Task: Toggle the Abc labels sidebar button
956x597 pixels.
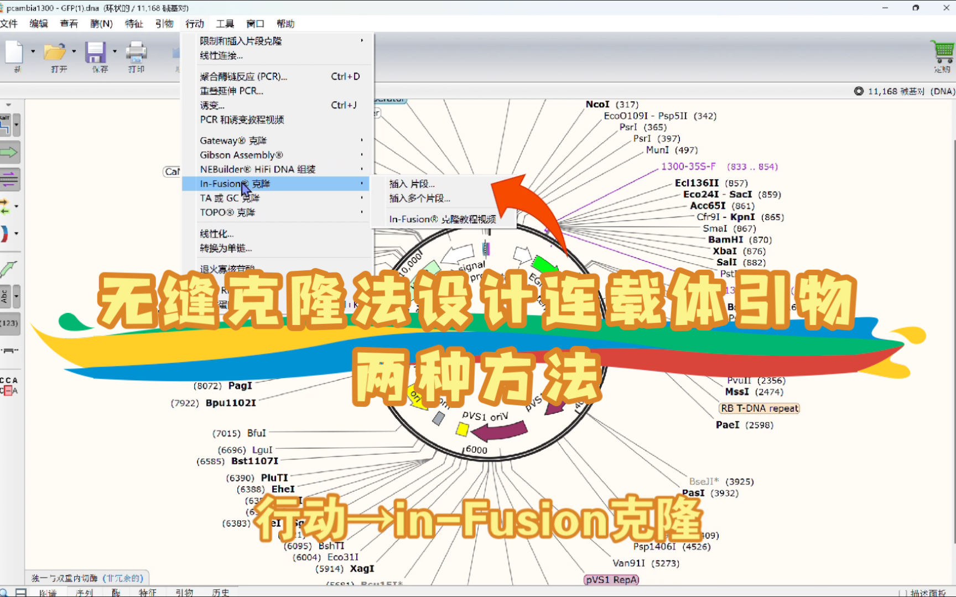Action: [x=5, y=297]
